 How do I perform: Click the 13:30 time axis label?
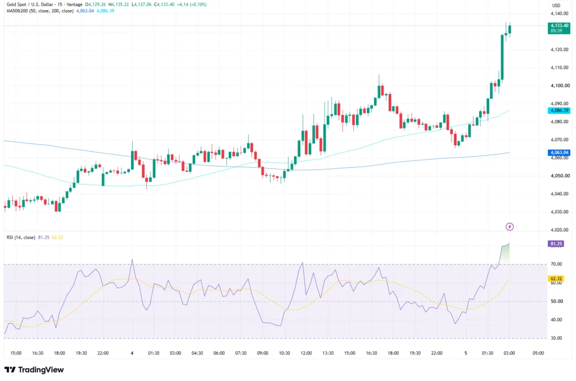click(328, 353)
